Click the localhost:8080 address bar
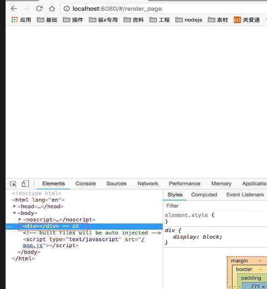This screenshot has width=267, height=289. (164, 9)
